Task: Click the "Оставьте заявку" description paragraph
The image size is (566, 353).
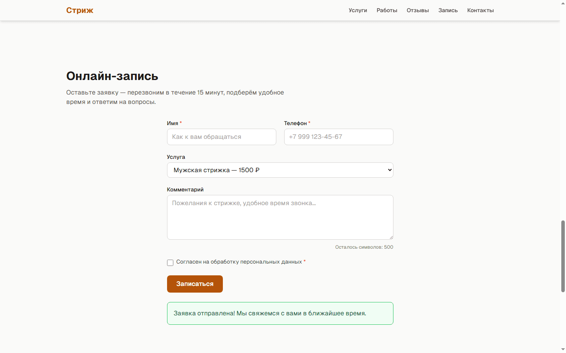Action: [x=175, y=97]
